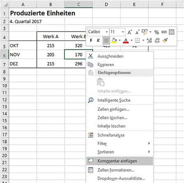
Task: Open the fill color dropdown arrow
Action: [x=120, y=40]
